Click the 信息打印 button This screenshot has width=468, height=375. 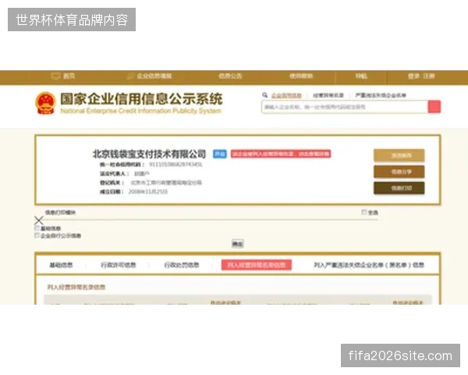[399, 188]
